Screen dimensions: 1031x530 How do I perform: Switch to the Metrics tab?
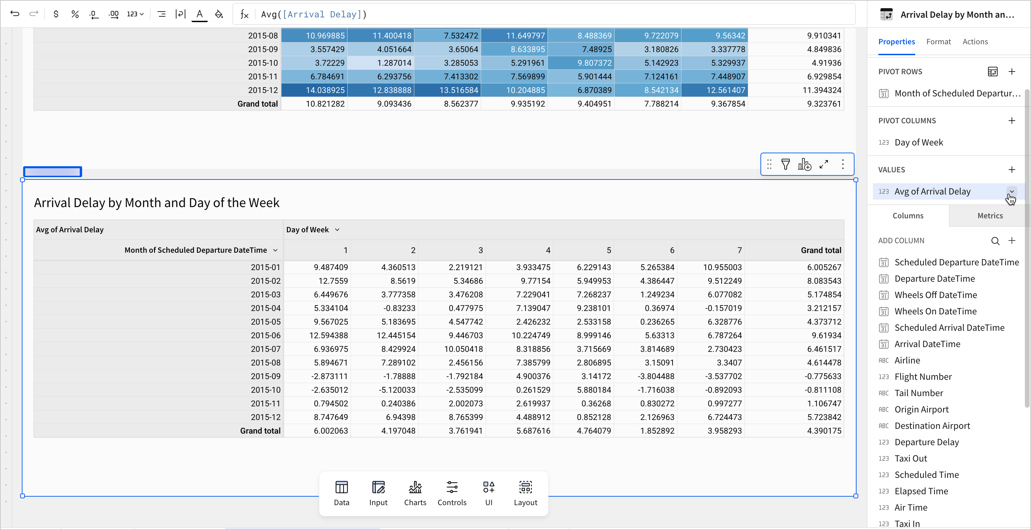click(x=990, y=216)
